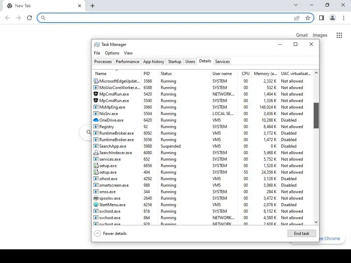The height and width of the screenshot is (263, 351).
Task: Click the scroll-up arrow of the process list
Action: tap(316, 73)
